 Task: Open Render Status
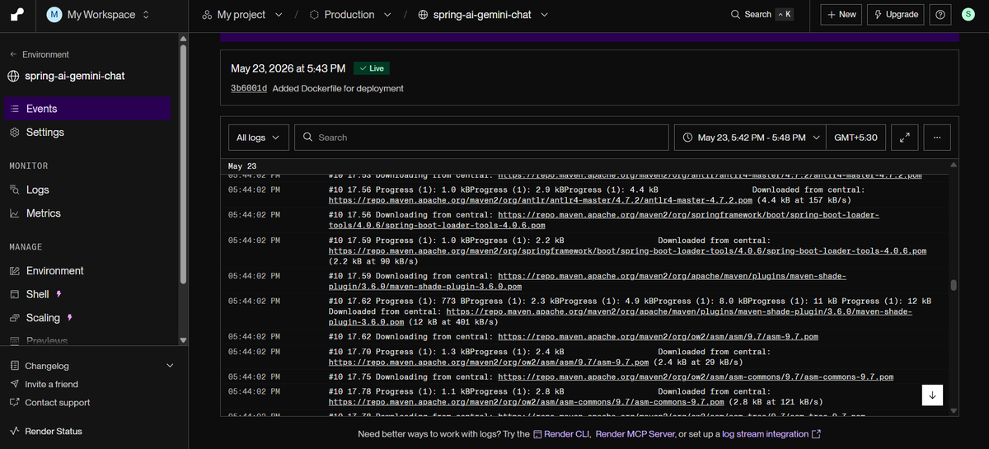click(x=54, y=432)
